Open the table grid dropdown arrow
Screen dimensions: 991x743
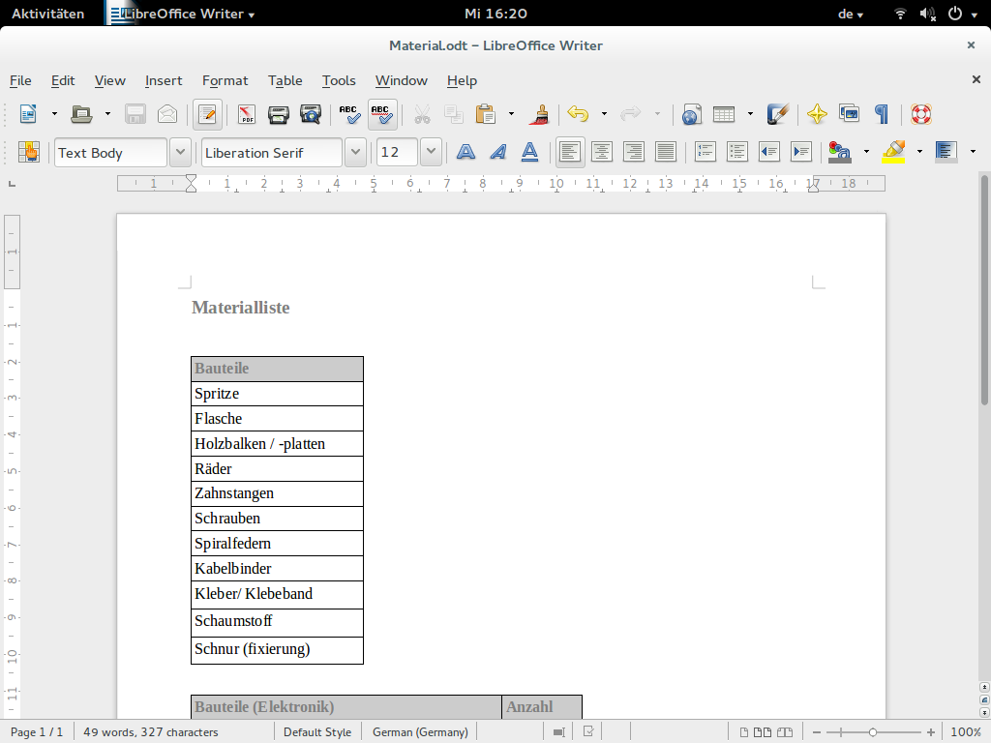coord(750,114)
